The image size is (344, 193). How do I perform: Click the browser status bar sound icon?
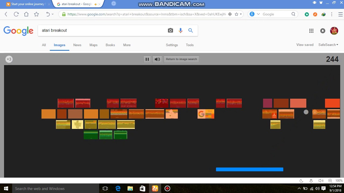pos(321,181)
